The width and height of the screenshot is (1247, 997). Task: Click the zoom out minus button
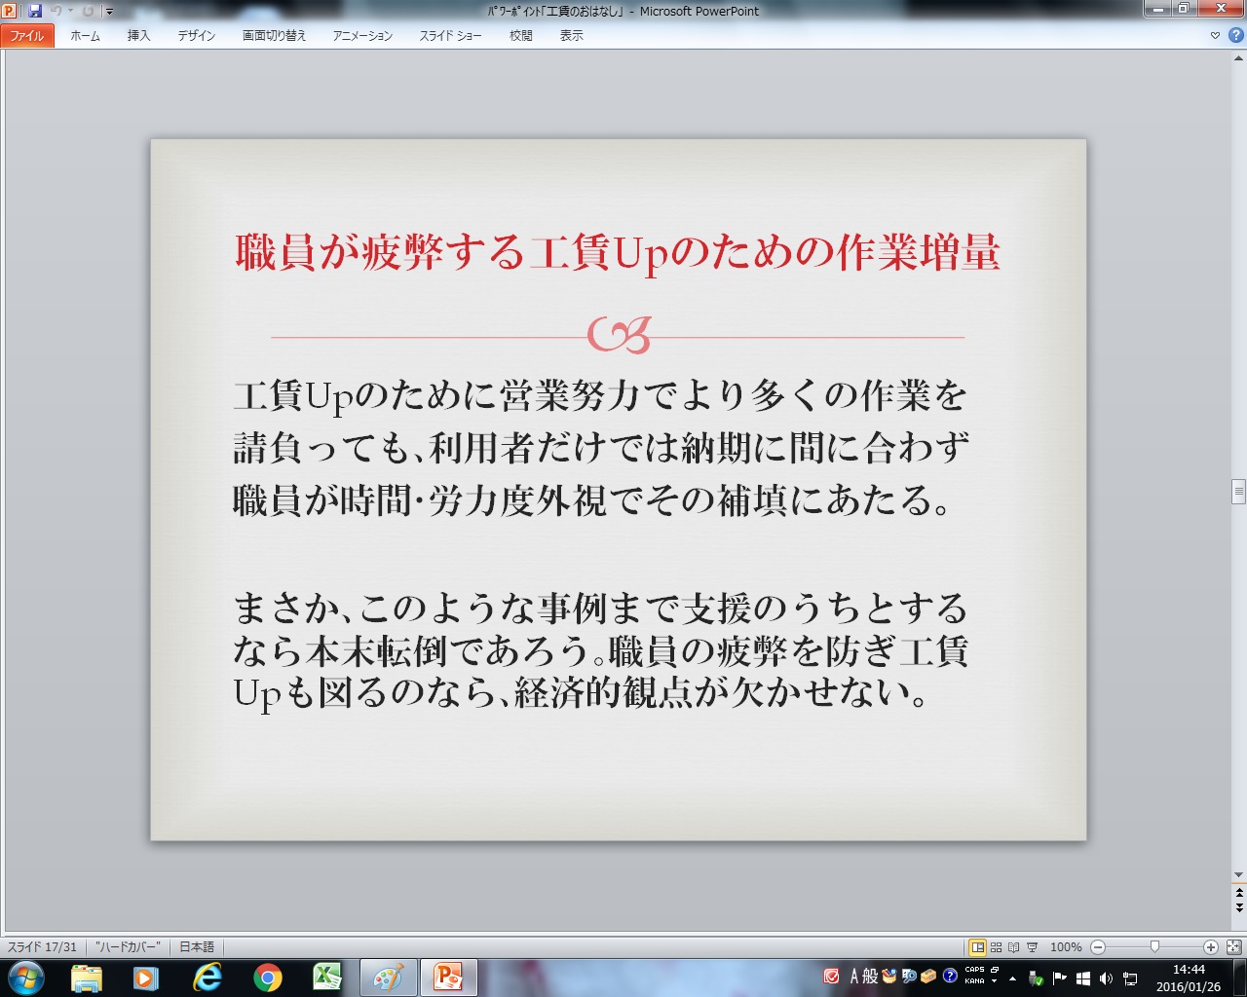coord(1098,946)
